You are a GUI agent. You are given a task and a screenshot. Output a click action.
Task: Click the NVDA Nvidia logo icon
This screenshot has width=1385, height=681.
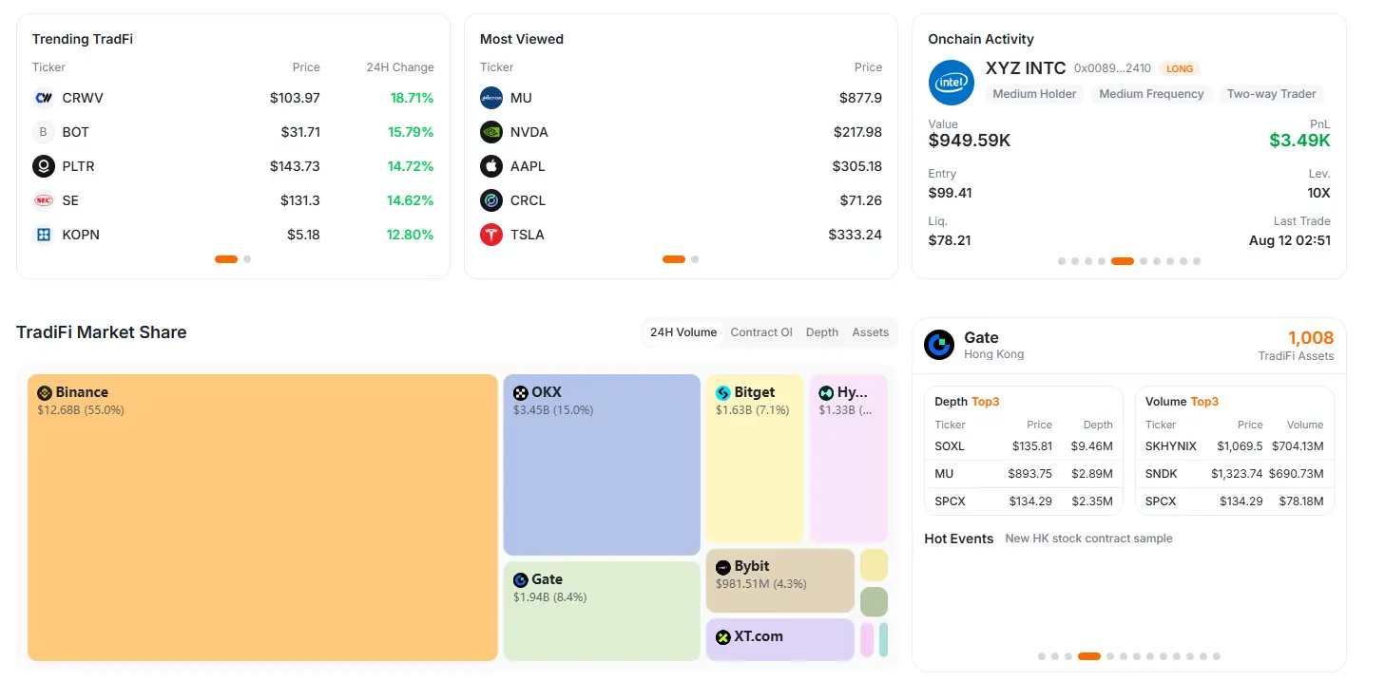(x=491, y=132)
